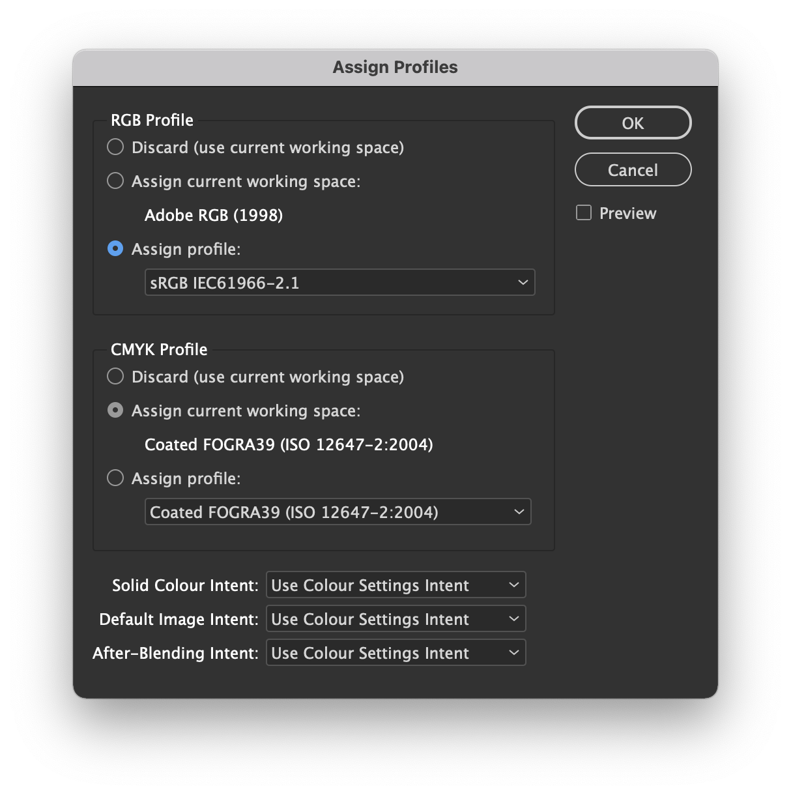Click the Assign Profiles title bar
The width and height of the screenshot is (791, 795).
coord(395,67)
